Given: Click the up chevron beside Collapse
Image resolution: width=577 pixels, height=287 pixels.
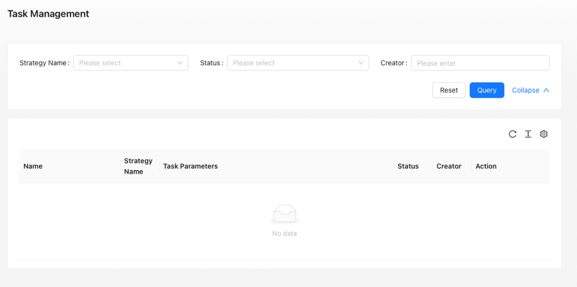Looking at the screenshot, I should coord(546,90).
